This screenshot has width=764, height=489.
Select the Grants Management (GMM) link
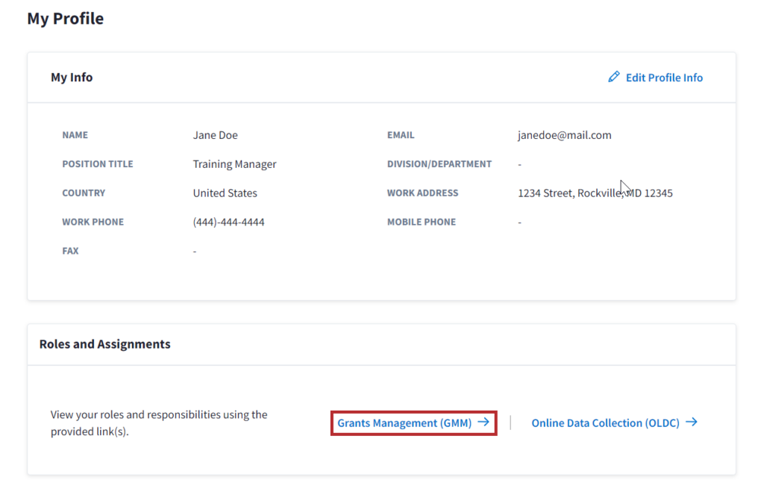406,422
